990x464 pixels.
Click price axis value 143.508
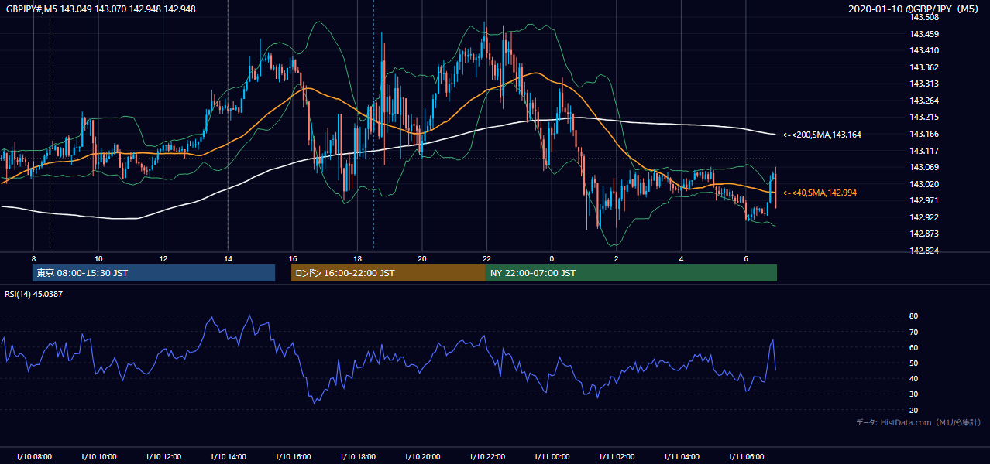[x=924, y=17]
